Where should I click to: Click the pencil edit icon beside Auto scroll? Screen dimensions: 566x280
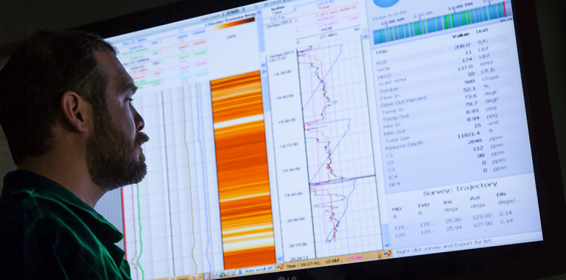(x=280, y=267)
